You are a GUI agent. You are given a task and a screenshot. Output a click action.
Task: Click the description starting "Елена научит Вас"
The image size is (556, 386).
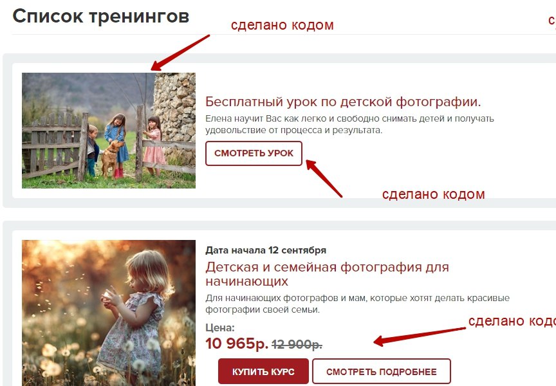coord(349,124)
